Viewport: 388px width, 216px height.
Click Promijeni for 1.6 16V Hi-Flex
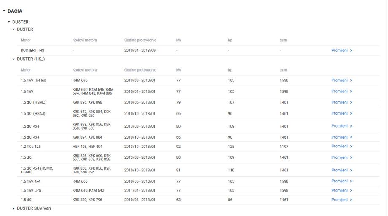(x=339, y=80)
